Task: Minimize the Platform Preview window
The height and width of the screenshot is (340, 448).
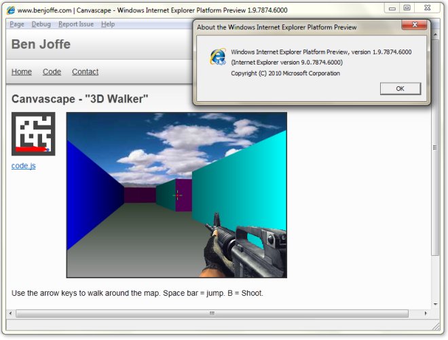Action: tap(392, 8)
